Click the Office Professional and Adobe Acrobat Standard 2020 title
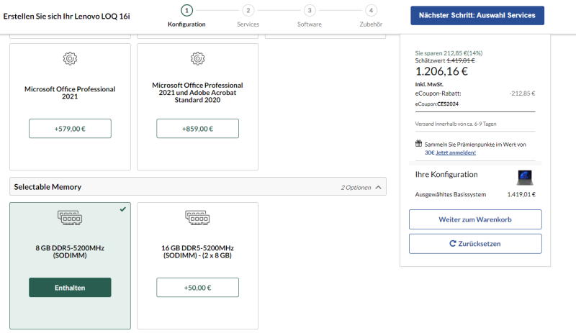Screen dimensions: 576x333 pos(197,93)
